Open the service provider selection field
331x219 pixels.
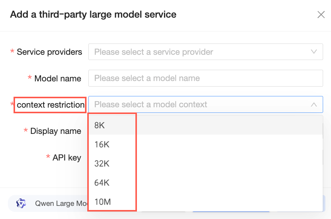pos(199,52)
